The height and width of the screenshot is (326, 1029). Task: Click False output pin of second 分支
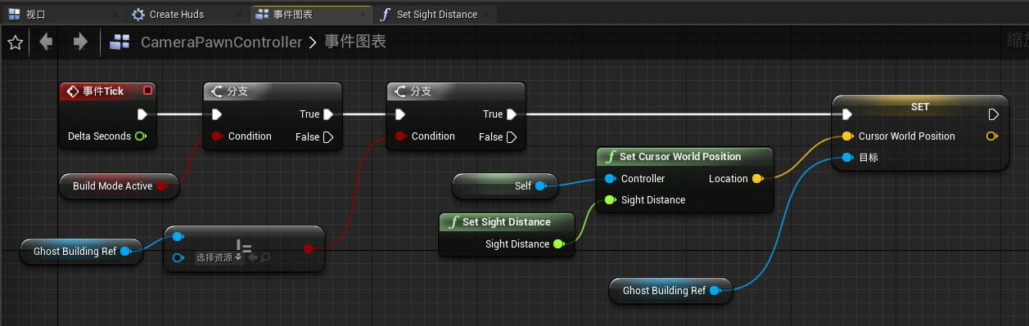(511, 137)
